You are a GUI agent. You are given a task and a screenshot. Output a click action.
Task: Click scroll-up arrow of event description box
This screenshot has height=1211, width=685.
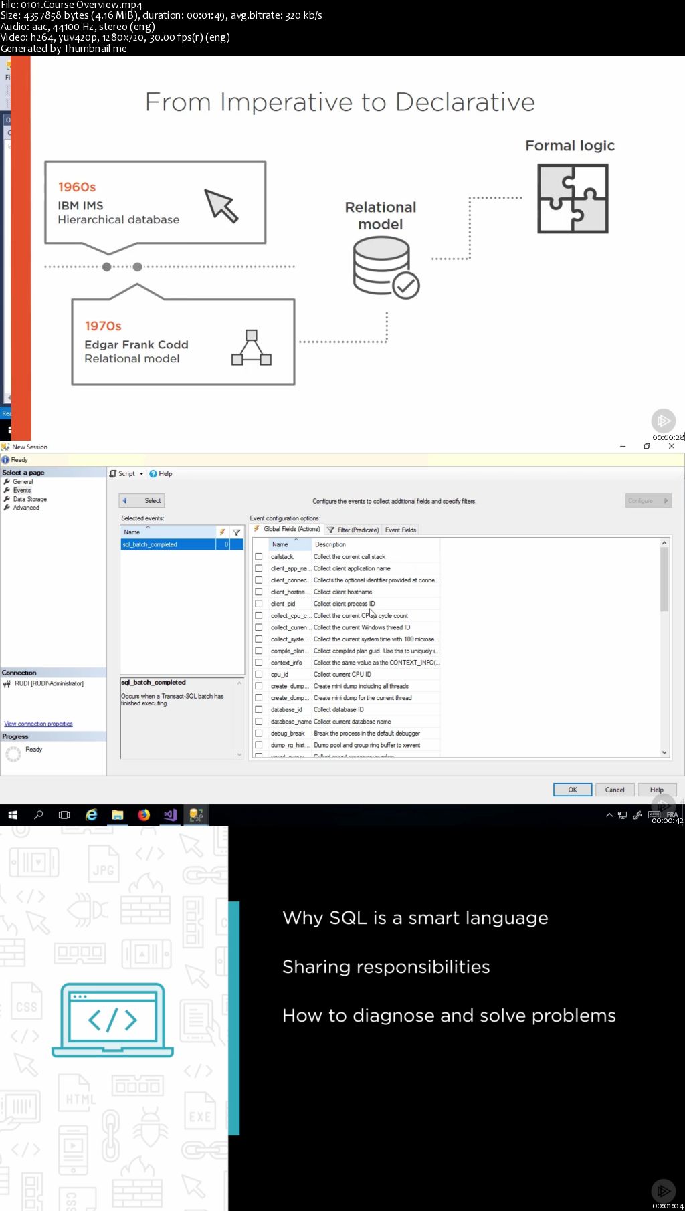pyautogui.click(x=239, y=683)
